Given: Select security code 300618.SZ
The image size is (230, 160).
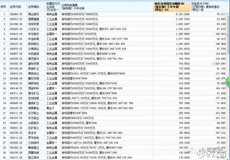Looking at the screenshot, I should coord(16,74).
